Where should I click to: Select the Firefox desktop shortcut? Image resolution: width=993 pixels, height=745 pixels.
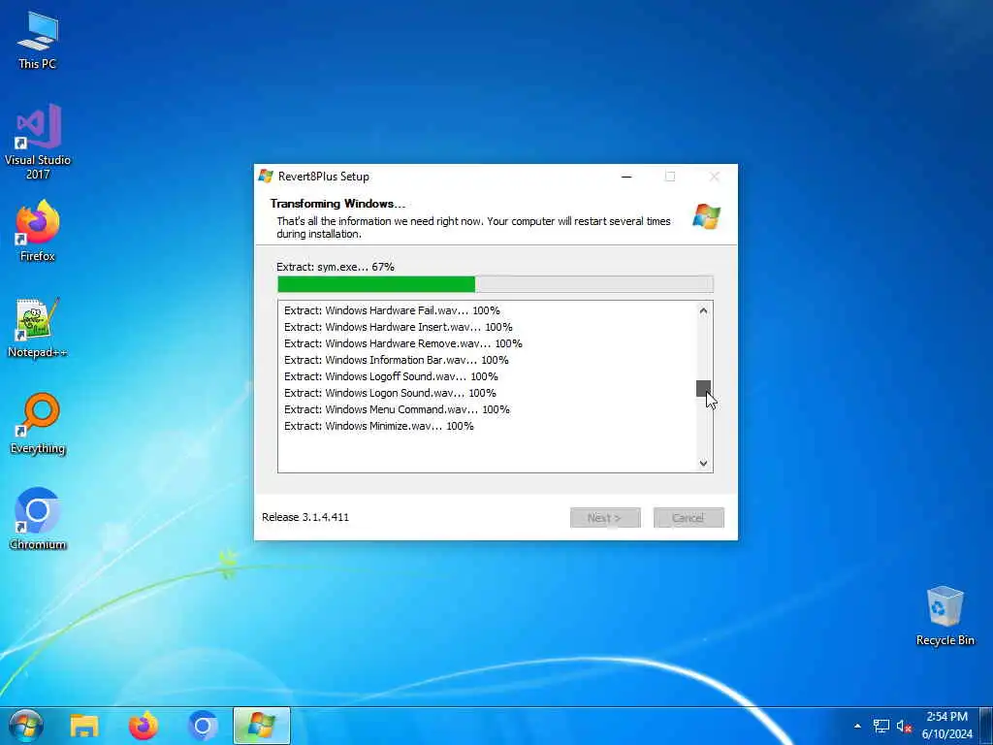(38, 231)
